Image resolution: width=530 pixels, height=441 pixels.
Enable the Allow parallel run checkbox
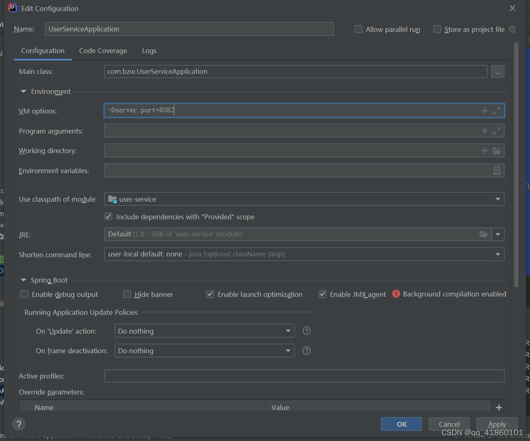359,29
